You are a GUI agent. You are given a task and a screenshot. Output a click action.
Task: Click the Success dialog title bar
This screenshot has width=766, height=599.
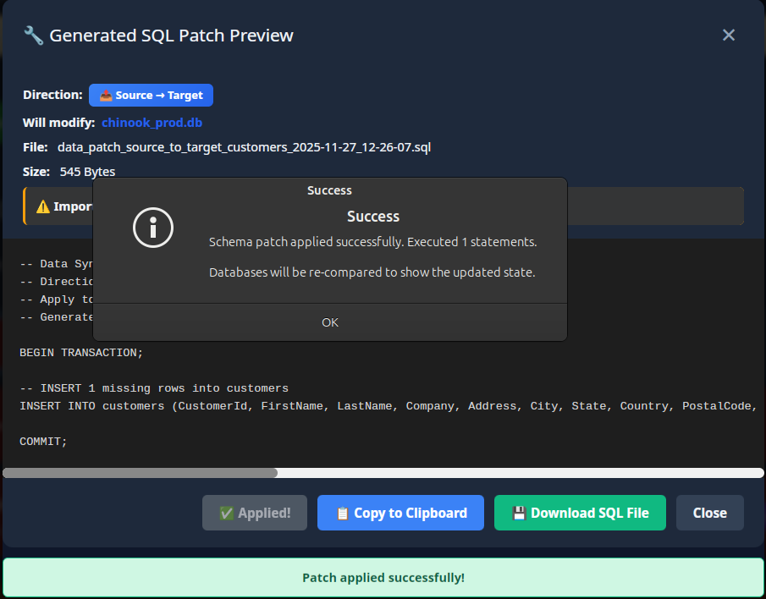[329, 190]
